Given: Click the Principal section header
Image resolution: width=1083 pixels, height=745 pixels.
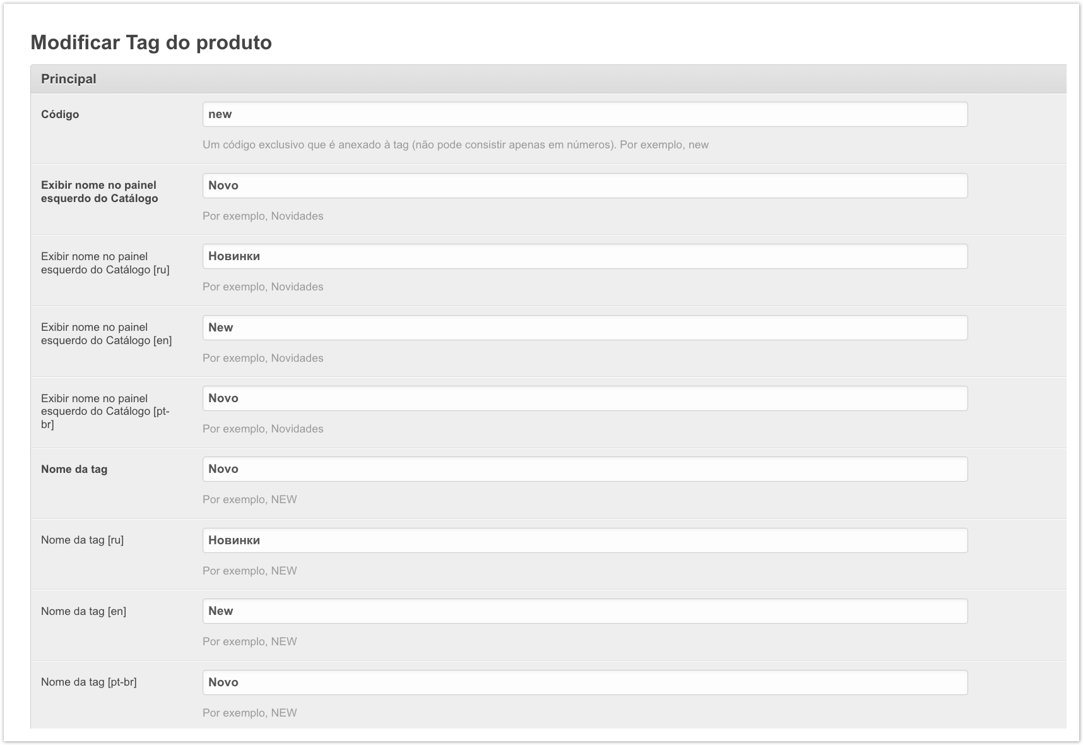Looking at the screenshot, I should coord(69,79).
